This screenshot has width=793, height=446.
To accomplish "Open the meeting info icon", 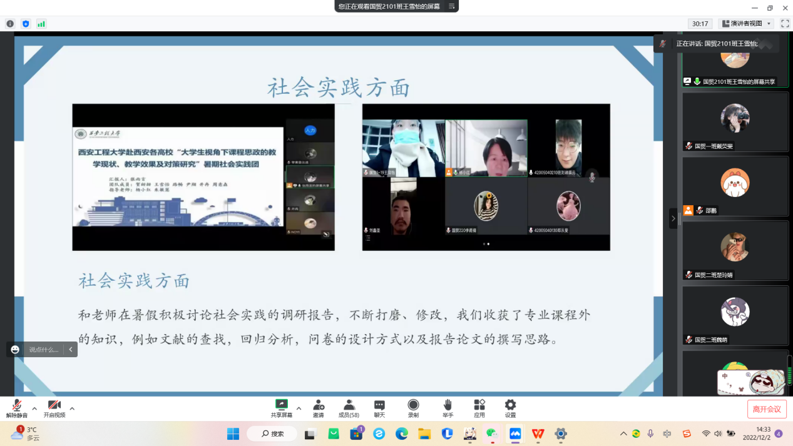I will pos(10,24).
